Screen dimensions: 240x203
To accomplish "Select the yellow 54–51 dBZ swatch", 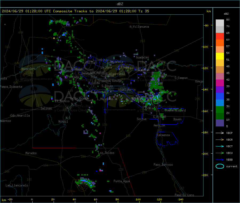I will 220,56.
